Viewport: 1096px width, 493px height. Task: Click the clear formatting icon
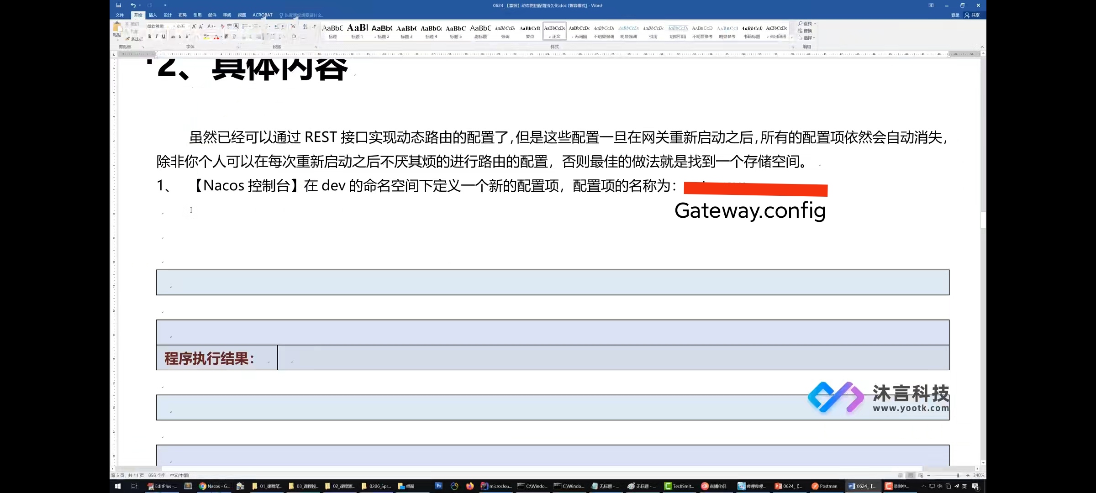[x=222, y=26]
